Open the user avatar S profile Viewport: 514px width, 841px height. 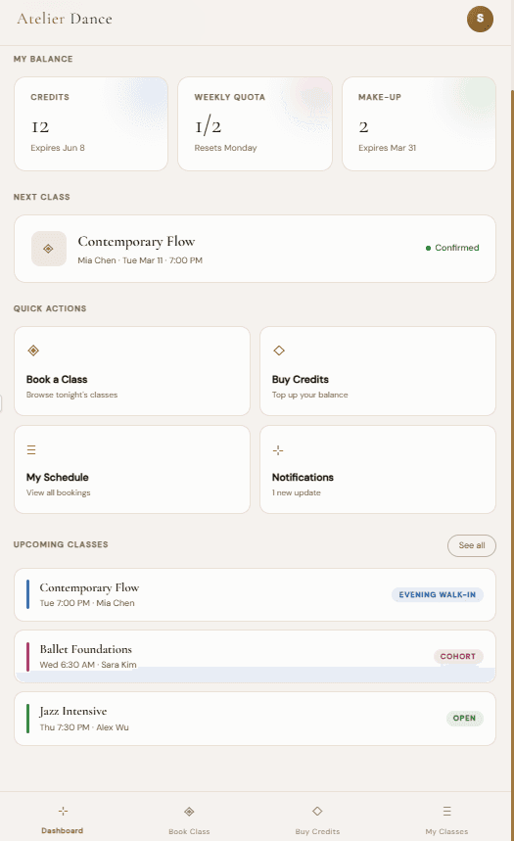(480, 20)
